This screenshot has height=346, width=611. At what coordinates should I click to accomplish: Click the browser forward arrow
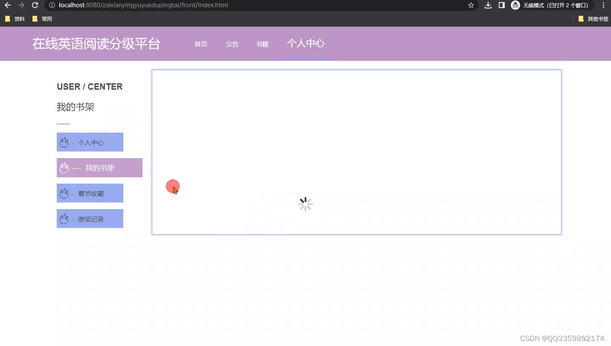click(x=21, y=5)
